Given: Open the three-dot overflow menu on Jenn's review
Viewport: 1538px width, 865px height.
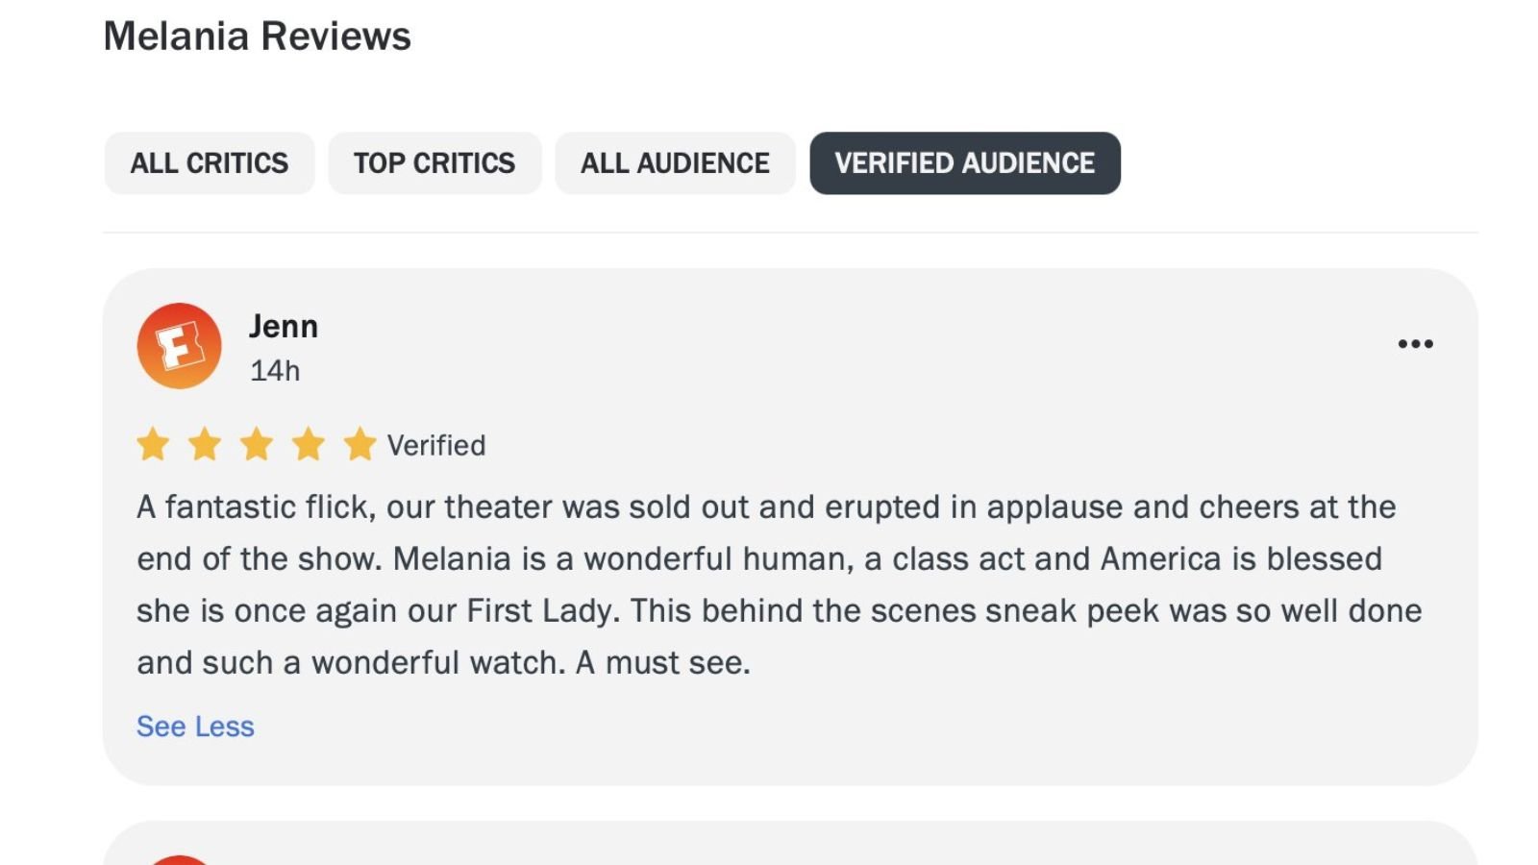Looking at the screenshot, I should click(1415, 343).
